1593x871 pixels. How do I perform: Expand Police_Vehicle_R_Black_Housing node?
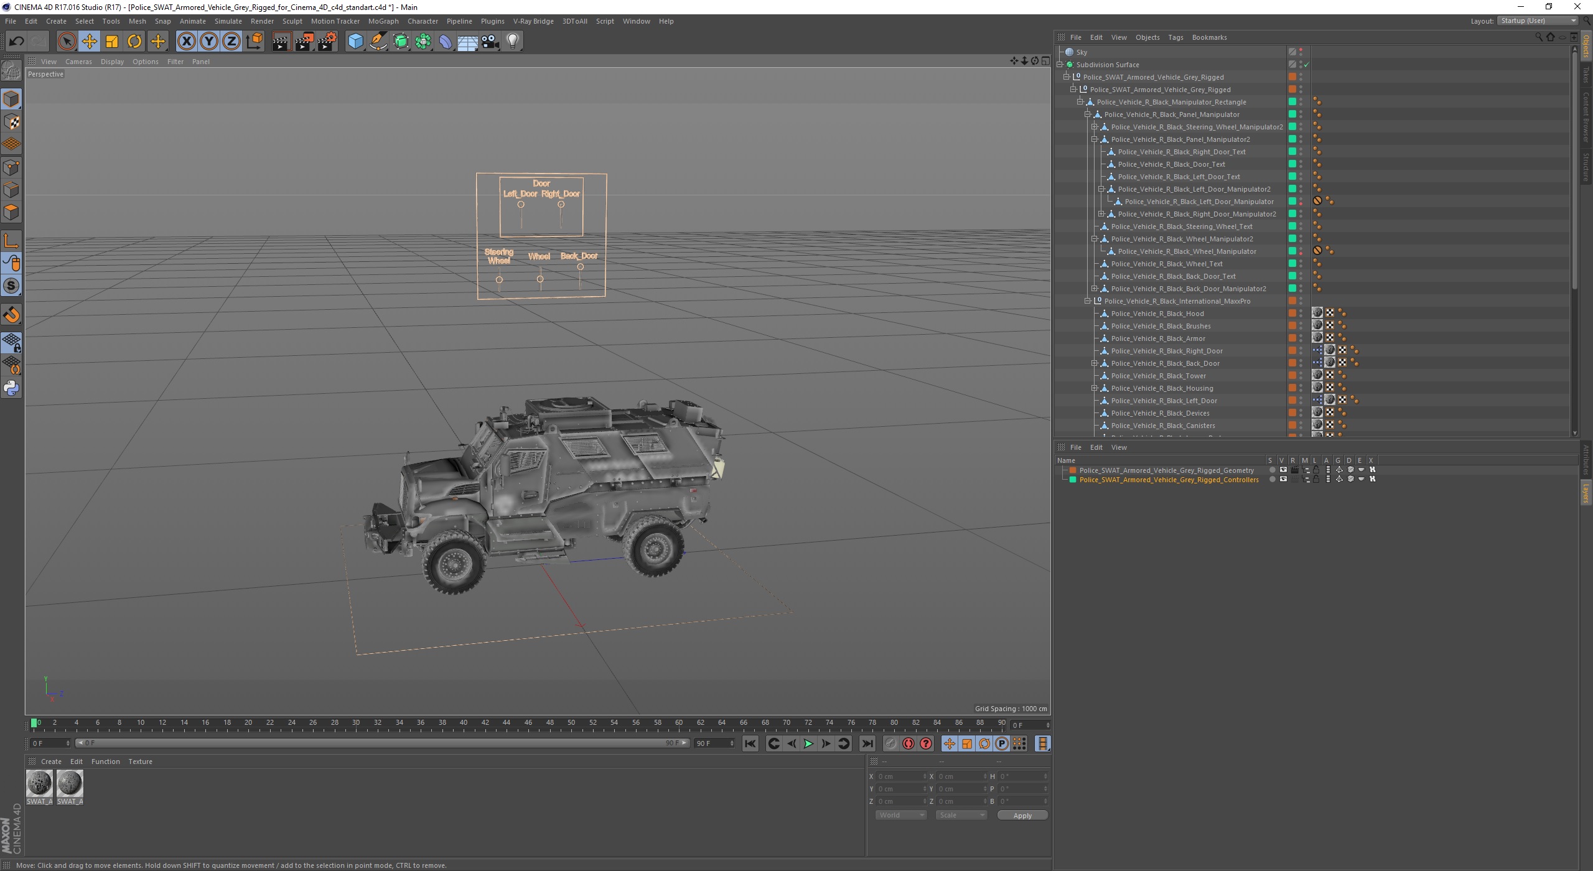[x=1095, y=388]
